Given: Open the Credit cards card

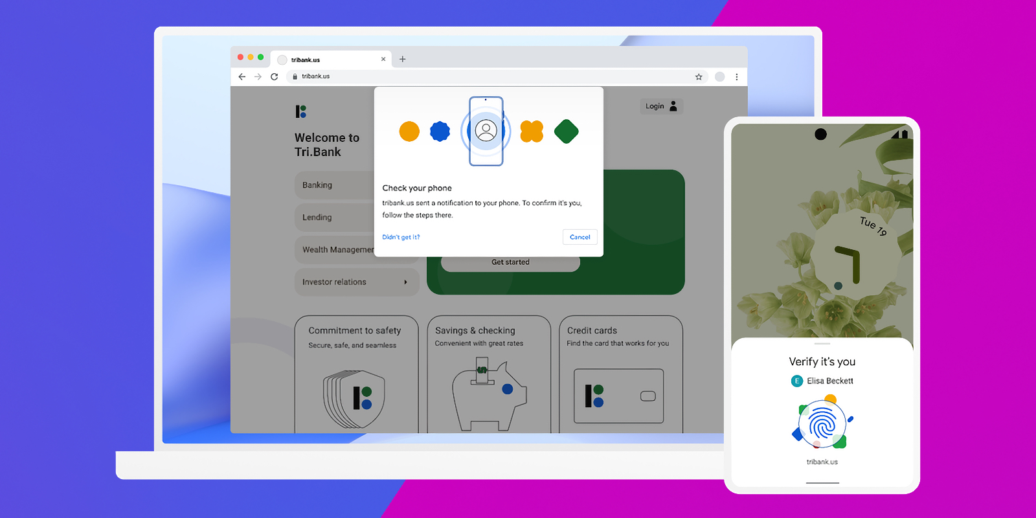Looking at the screenshot, I should [x=621, y=374].
